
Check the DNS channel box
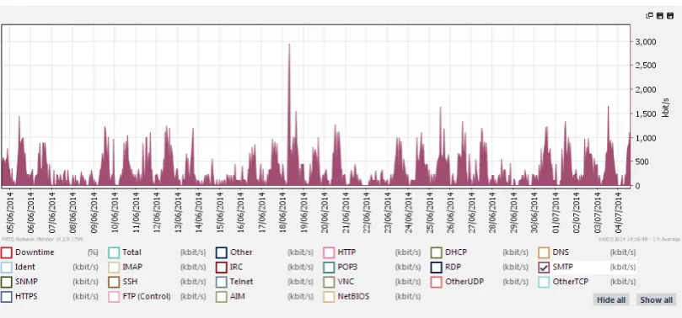pyautogui.click(x=544, y=252)
